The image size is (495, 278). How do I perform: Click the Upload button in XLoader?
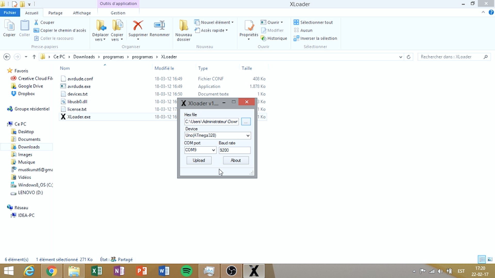pos(199,160)
